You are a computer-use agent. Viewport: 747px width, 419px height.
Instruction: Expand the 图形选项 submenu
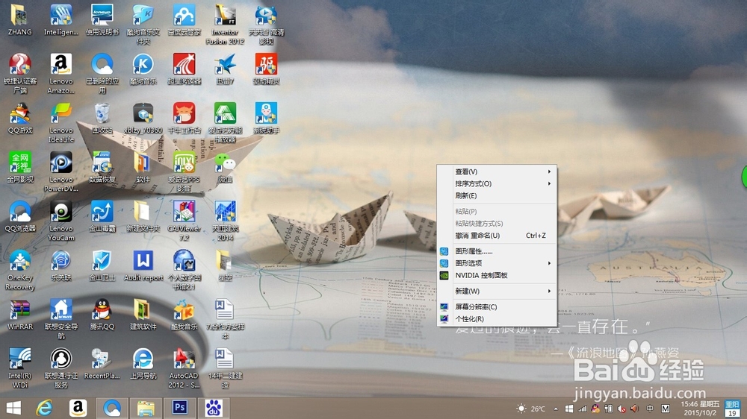(497, 263)
